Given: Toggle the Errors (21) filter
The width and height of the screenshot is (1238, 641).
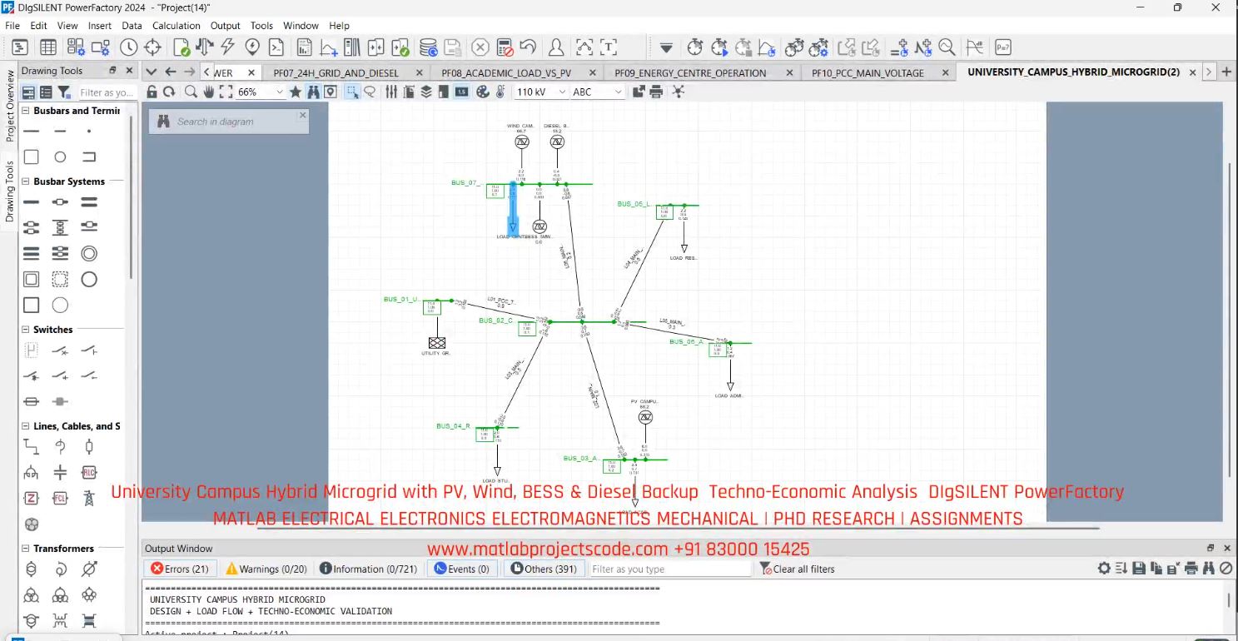Looking at the screenshot, I should 180,569.
